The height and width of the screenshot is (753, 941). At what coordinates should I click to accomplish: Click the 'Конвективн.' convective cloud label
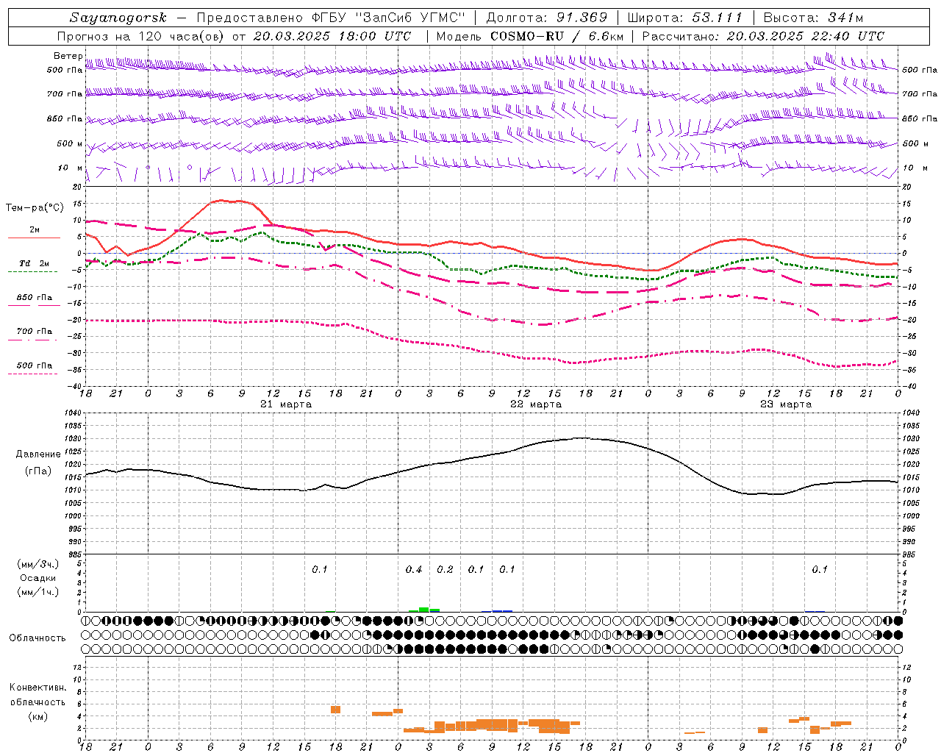point(38,688)
